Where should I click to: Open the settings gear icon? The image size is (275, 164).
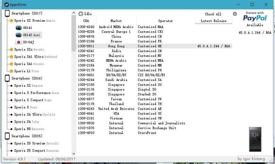(x=235, y=14)
